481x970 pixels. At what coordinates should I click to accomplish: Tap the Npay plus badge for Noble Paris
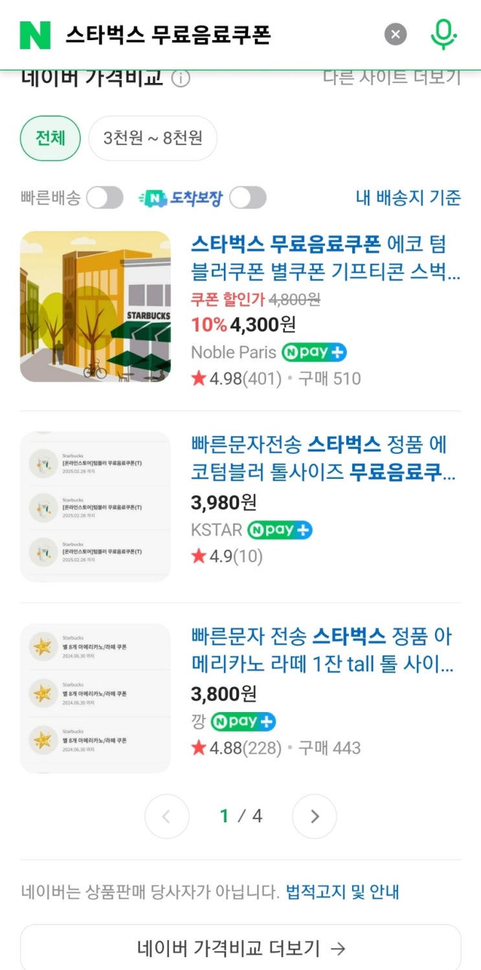[314, 352]
